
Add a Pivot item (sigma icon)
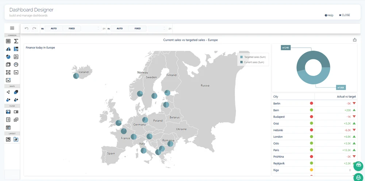[x=16, y=41]
